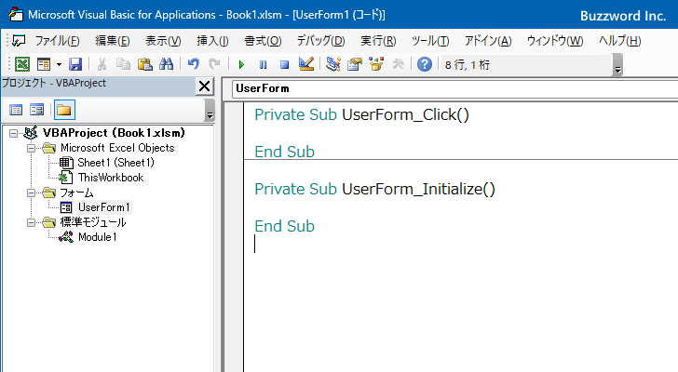Select the VBAProject (Book1.xlsm) root node
The height and width of the screenshot is (372, 678).
[x=114, y=133]
